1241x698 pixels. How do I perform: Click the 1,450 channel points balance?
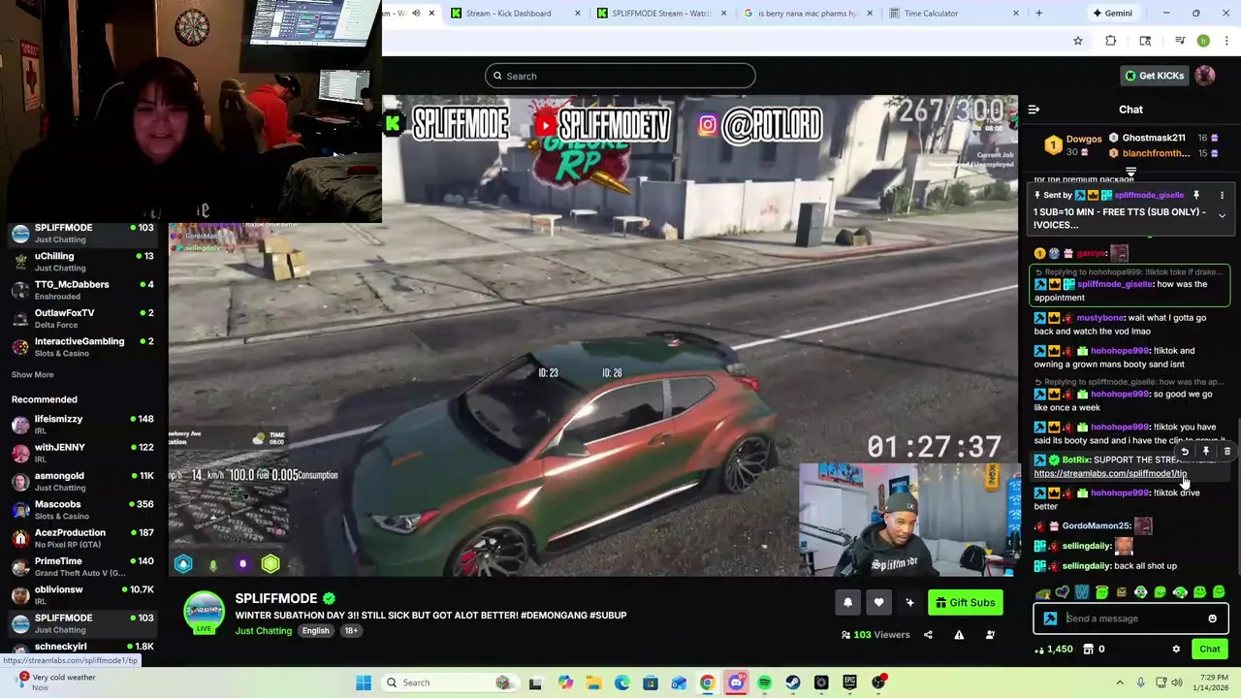pos(1053,650)
